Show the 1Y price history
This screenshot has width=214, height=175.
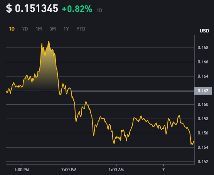[66, 29]
